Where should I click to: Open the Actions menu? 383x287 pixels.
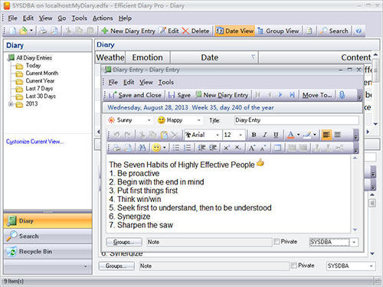103,18
